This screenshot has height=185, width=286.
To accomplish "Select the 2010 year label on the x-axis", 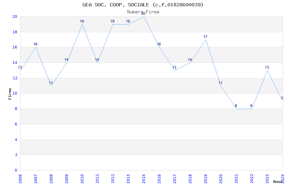I will point(82,179).
